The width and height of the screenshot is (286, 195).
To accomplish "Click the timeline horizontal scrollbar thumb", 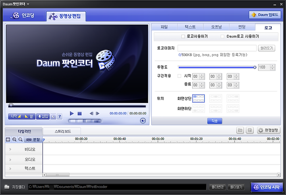I will [x=58, y=175].
